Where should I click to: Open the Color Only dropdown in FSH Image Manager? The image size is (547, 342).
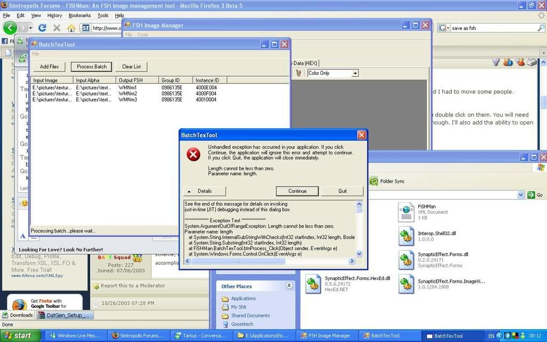(355, 73)
